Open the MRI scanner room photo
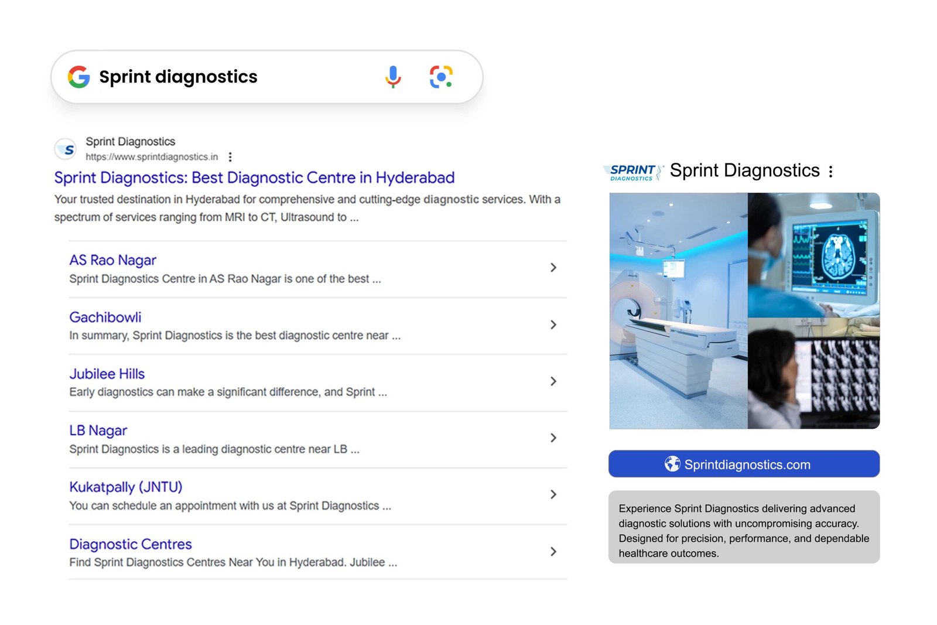 click(x=678, y=310)
